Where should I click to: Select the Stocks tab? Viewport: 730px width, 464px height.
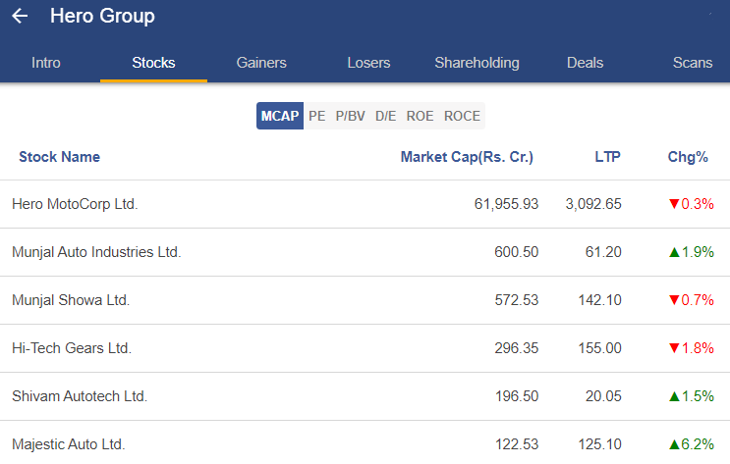tap(153, 63)
